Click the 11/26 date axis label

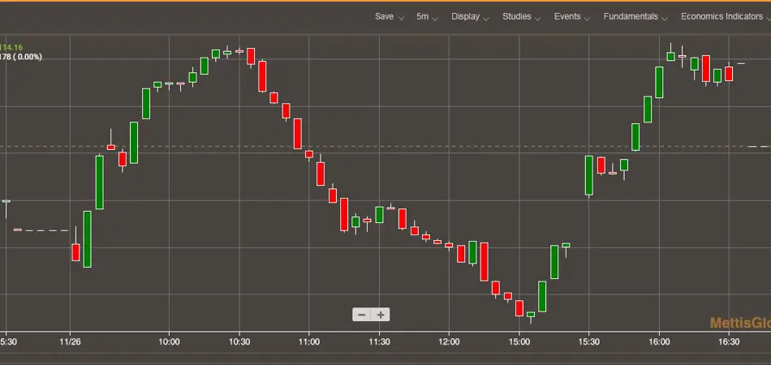pos(70,341)
